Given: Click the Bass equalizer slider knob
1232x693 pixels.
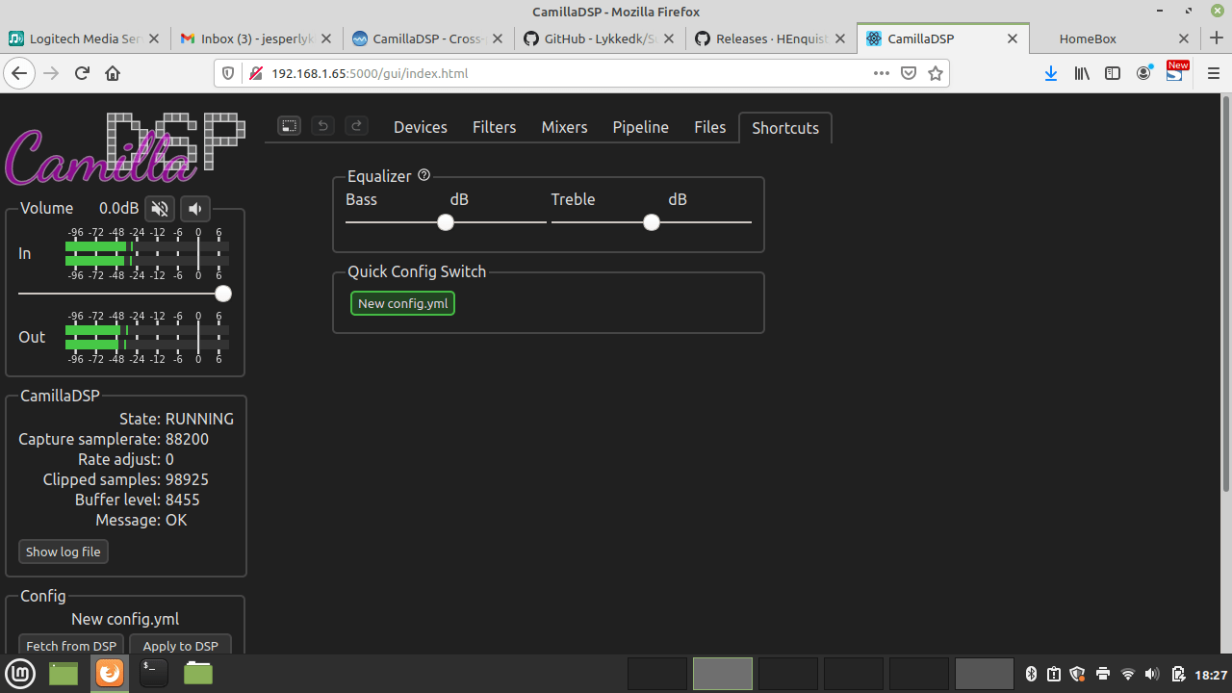Looking at the screenshot, I should [x=446, y=222].
